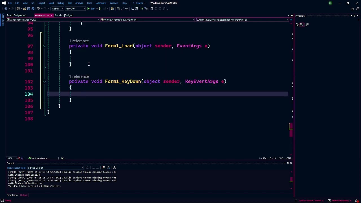361x203 pixels.
Task: Click the Categorized icon in Properties panel
Action: pyautogui.click(x=297, y=25)
